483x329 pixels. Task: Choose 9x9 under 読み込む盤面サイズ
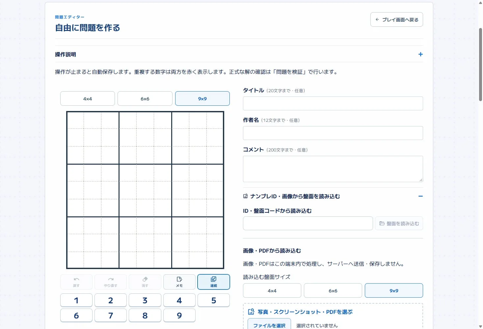394,290
